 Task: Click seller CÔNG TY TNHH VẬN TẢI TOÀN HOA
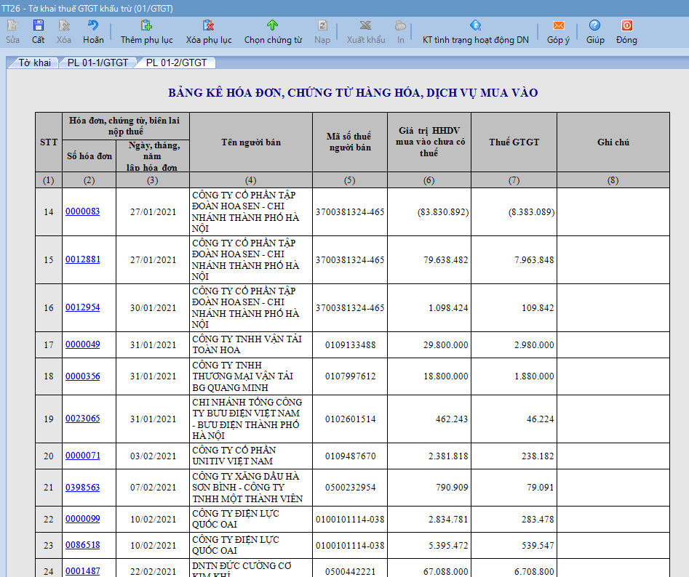(x=251, y=344)
